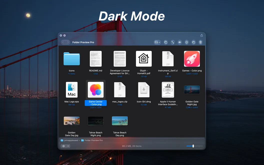Screen dimensions: 264x165
Task: Select the Golden Gate Night.jpg thumbnail
Action: [192, 90]
